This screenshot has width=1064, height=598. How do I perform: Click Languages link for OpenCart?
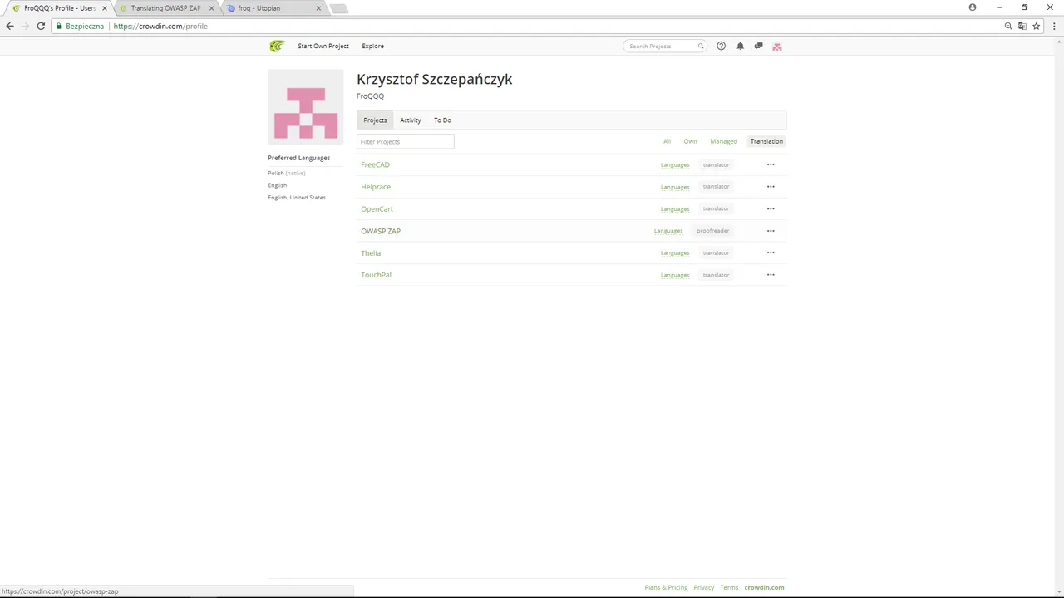point(675,208)
